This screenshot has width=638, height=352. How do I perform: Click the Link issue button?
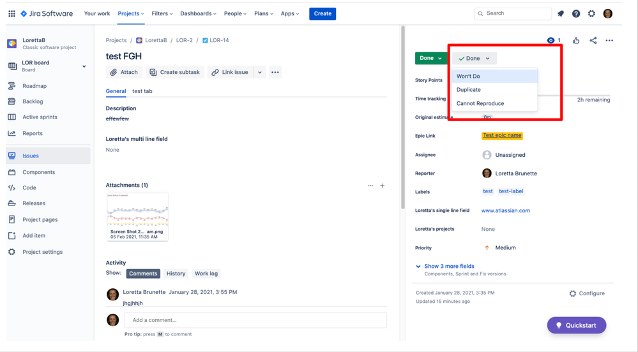231,72
